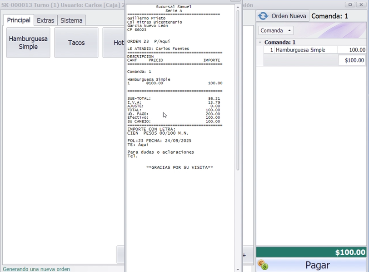Screen dimensions: 369x272
Task: Click the receipt scrollbar down arrow
Action: point(238,269)
